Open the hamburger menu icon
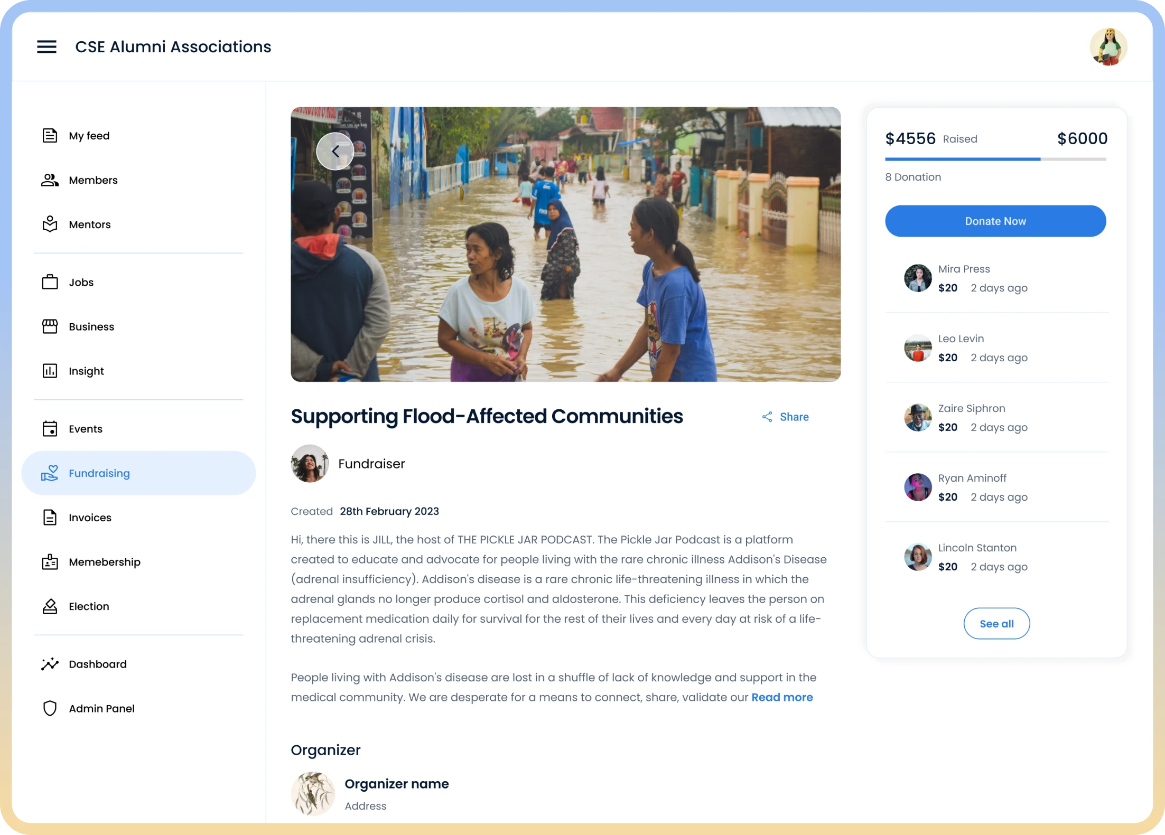Viewport: 1165px width, 835px height. (46, 46)
